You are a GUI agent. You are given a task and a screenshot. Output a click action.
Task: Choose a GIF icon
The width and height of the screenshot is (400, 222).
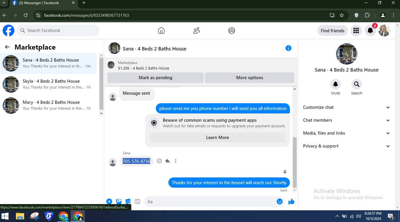pyautogui.click(x=137, y=201)
